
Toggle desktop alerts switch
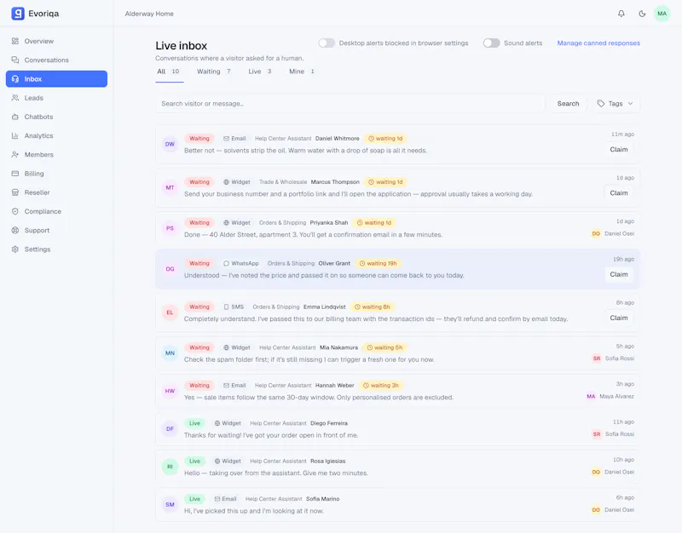[x=327, y=43]
